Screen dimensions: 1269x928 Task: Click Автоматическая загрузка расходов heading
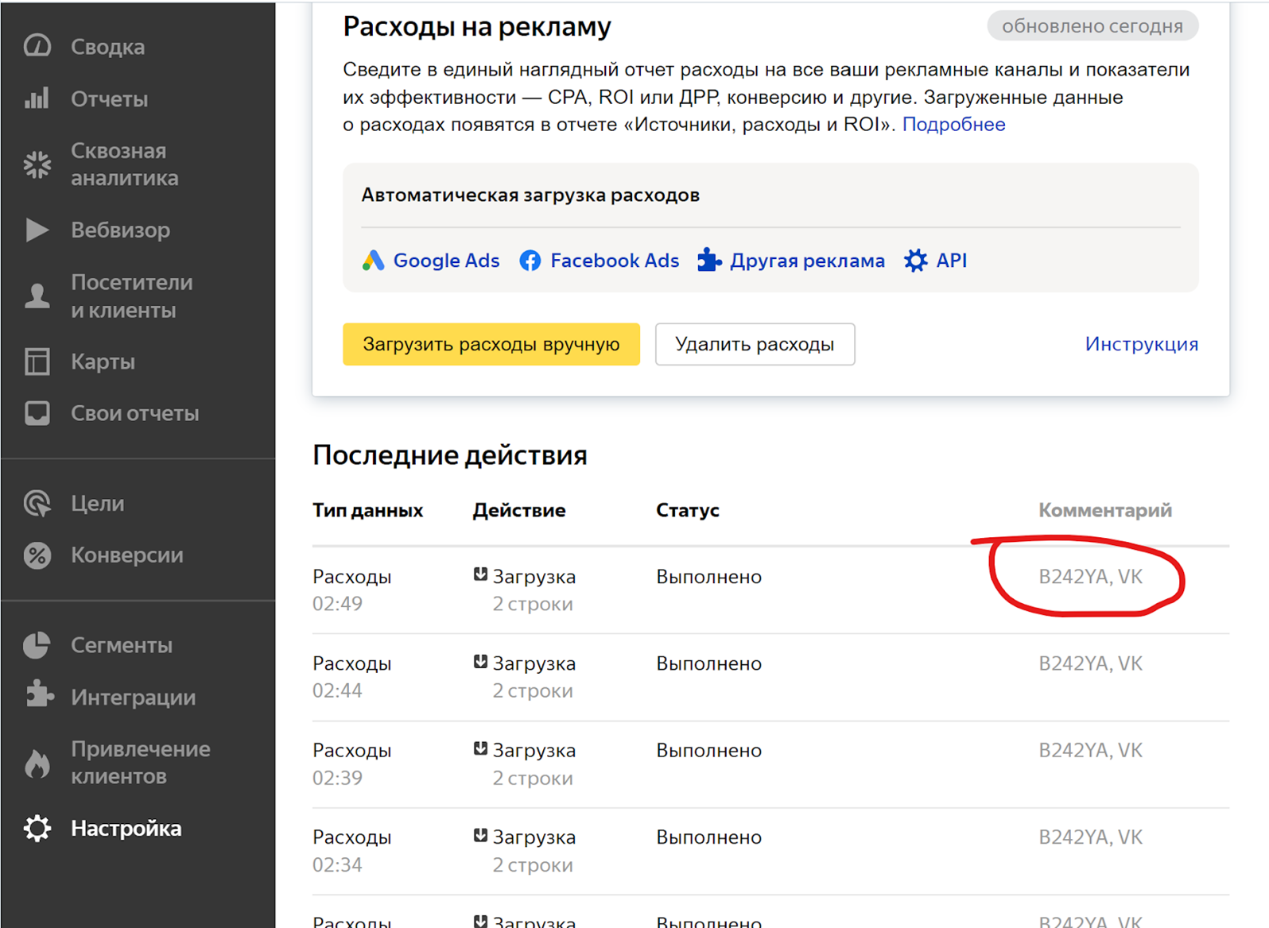click(x=530, y=195)
